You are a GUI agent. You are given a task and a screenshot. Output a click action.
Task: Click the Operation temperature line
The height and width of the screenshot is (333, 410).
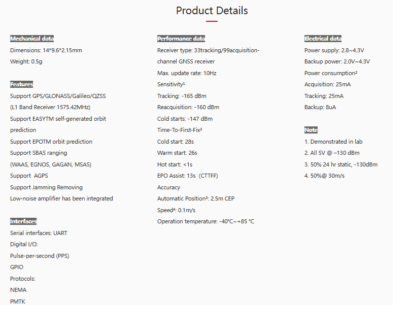[x=206, y=221]
